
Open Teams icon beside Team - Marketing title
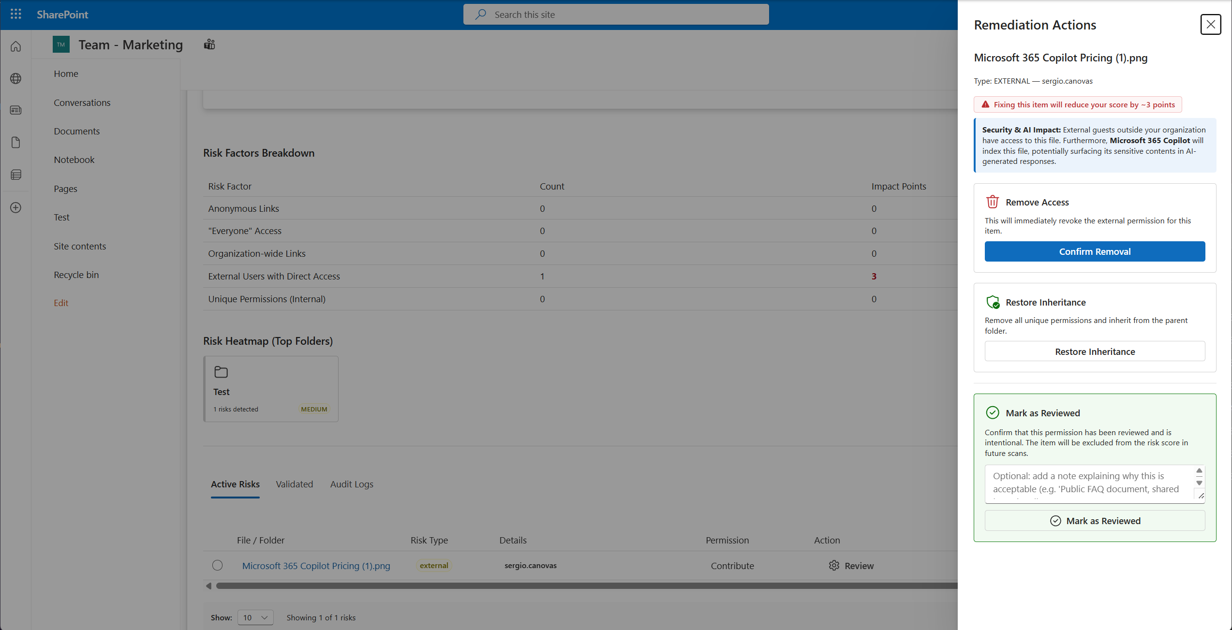coord(209,44)
